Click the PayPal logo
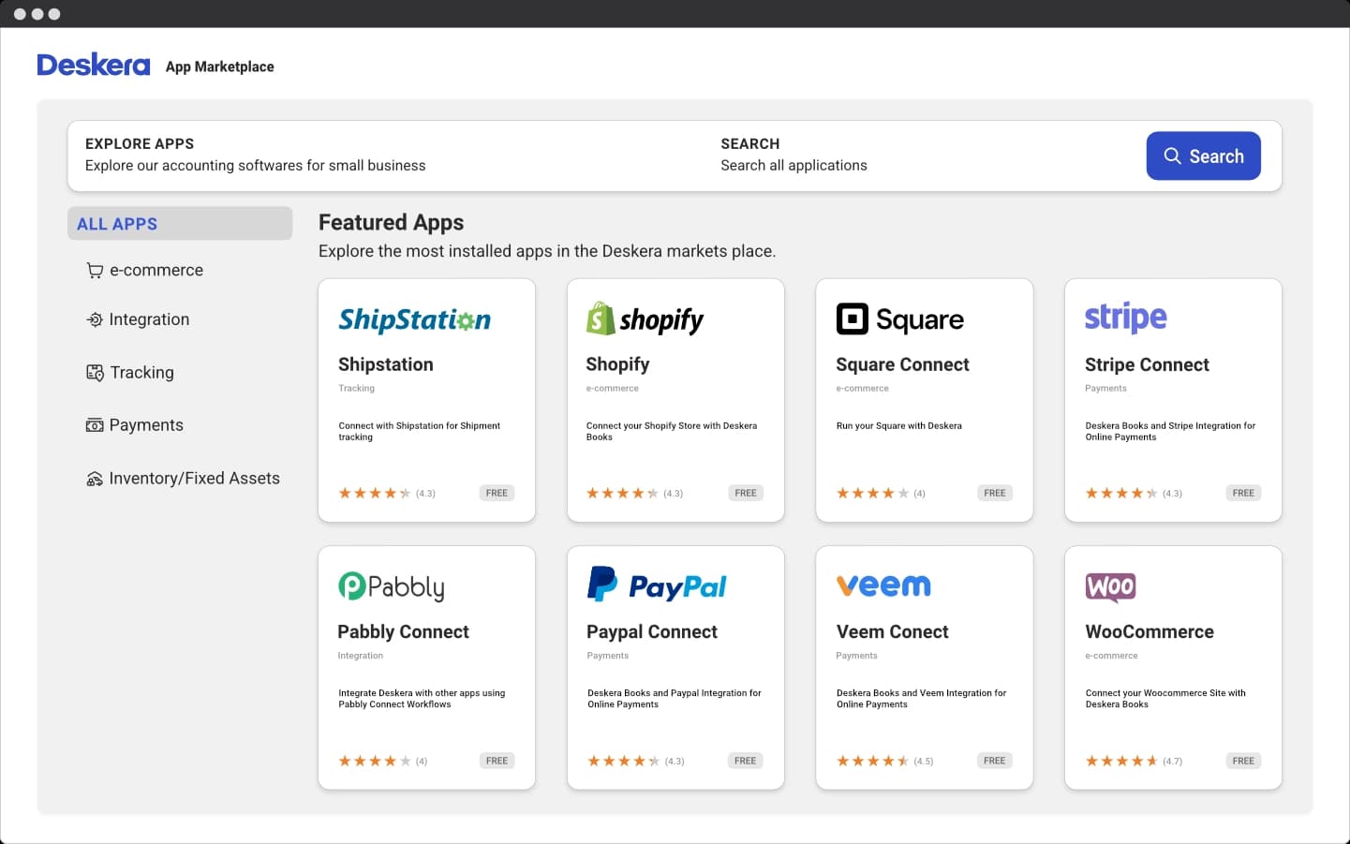Viewport: 1350px width, 844px height. pos(657,585)
